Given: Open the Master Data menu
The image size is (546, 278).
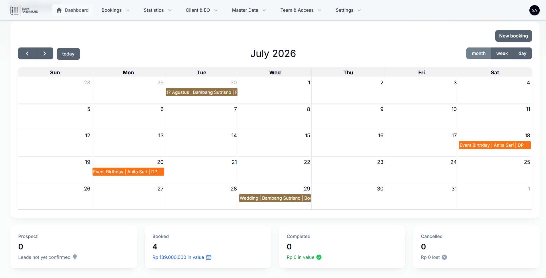Looking at the screenshot, I should (249, 10).
